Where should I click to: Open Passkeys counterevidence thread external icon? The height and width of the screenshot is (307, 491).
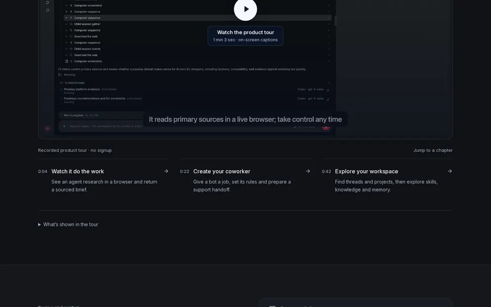tap(327, 100)
